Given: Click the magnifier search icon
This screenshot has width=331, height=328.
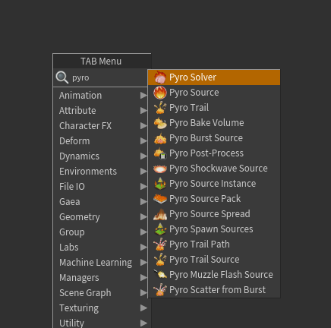Looking at the screenshot, I should point(62,77).
